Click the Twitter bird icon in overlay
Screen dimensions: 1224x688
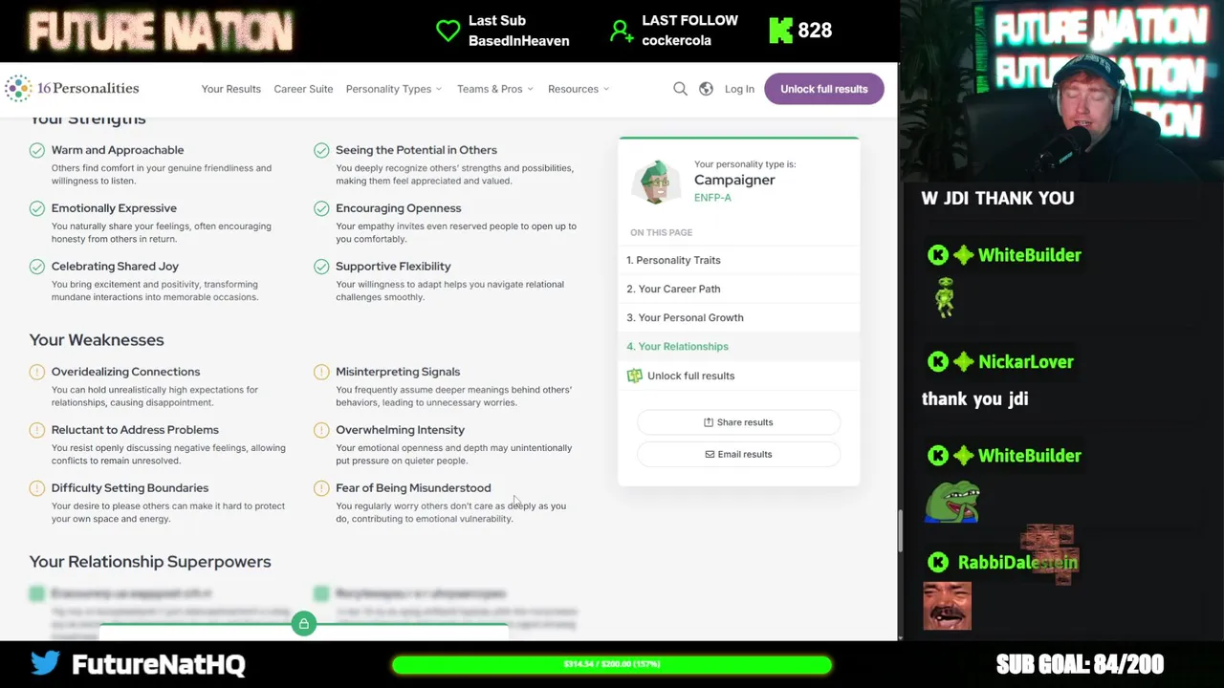45,662
